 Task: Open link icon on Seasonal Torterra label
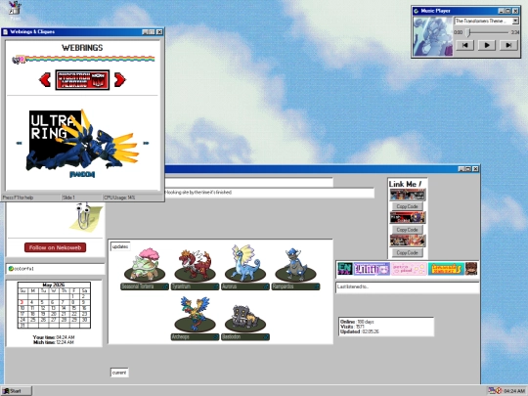165,286
